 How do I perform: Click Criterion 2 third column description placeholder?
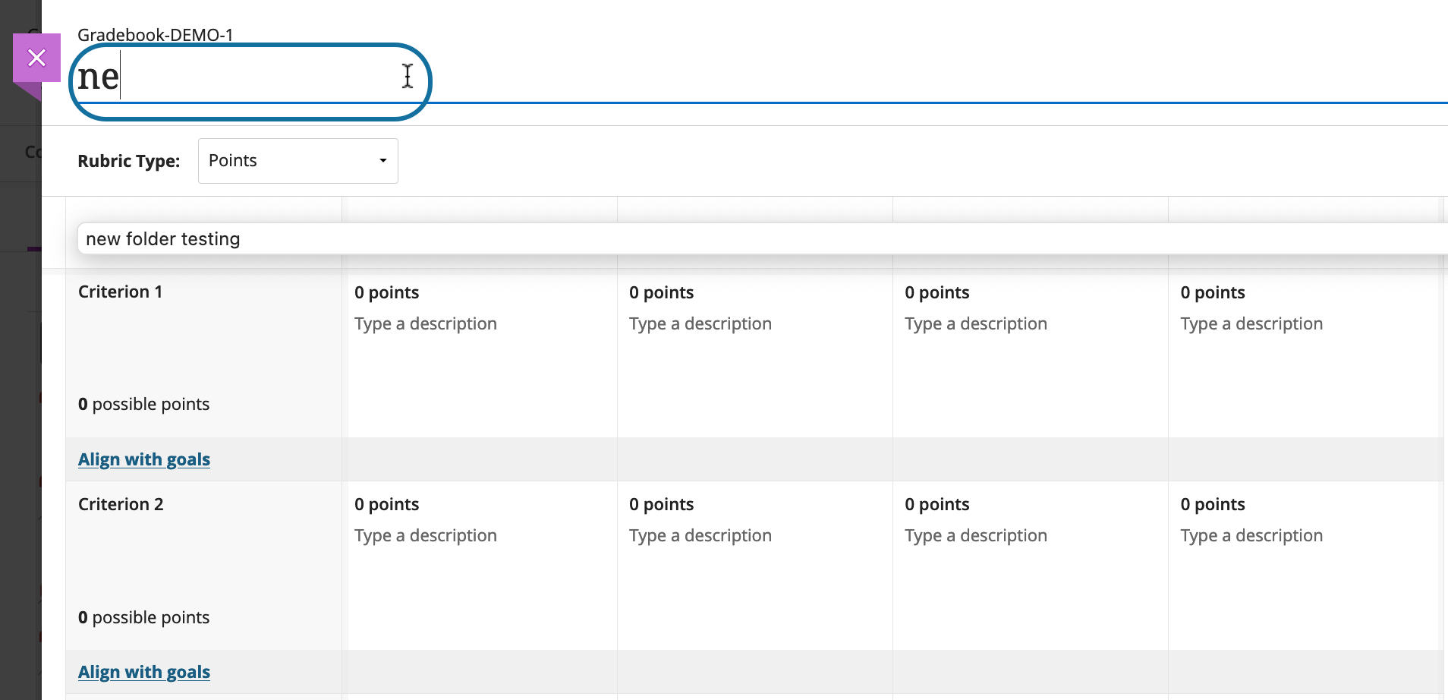click(975, 536)
